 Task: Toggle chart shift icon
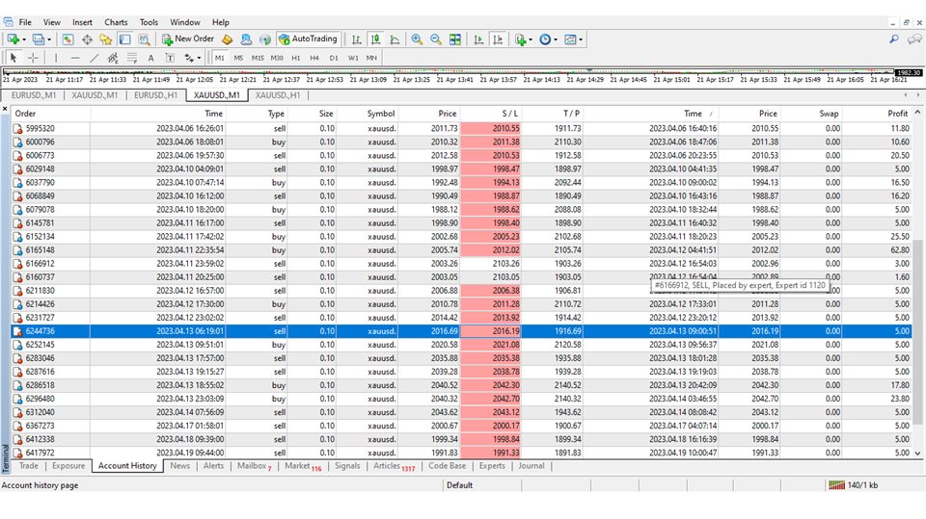pos(498,39)
